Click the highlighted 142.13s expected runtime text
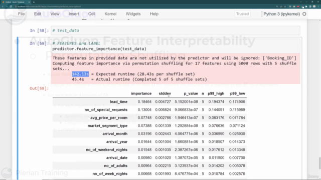 80,74
